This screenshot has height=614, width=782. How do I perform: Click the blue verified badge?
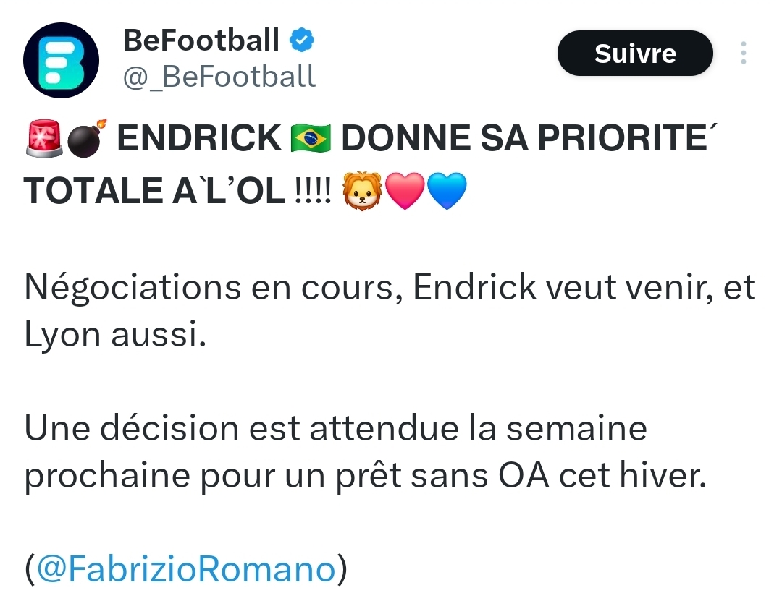coord(302,40)
